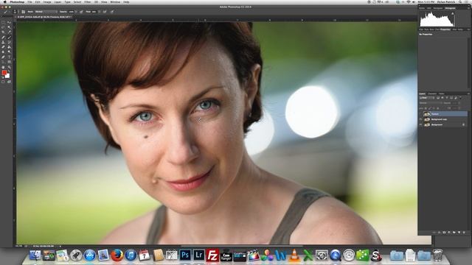The width and height of the screenshot is (472, 265).
Task: Open FileZilla from the Dock
Action: coord(212,255)
